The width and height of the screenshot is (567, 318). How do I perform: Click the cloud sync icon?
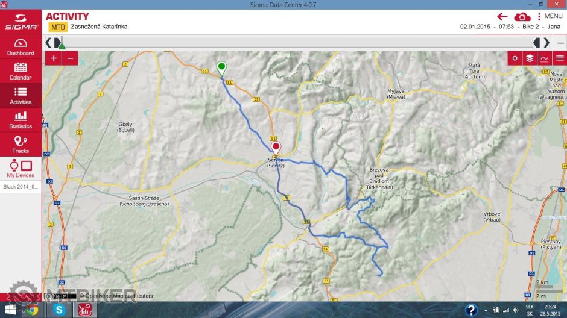(x=522, y=16)
